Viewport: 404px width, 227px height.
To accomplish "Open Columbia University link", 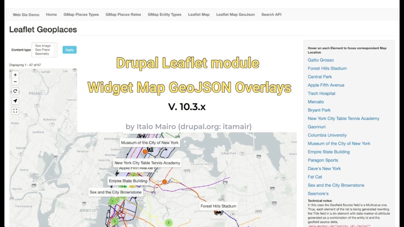I will (327, 135).
